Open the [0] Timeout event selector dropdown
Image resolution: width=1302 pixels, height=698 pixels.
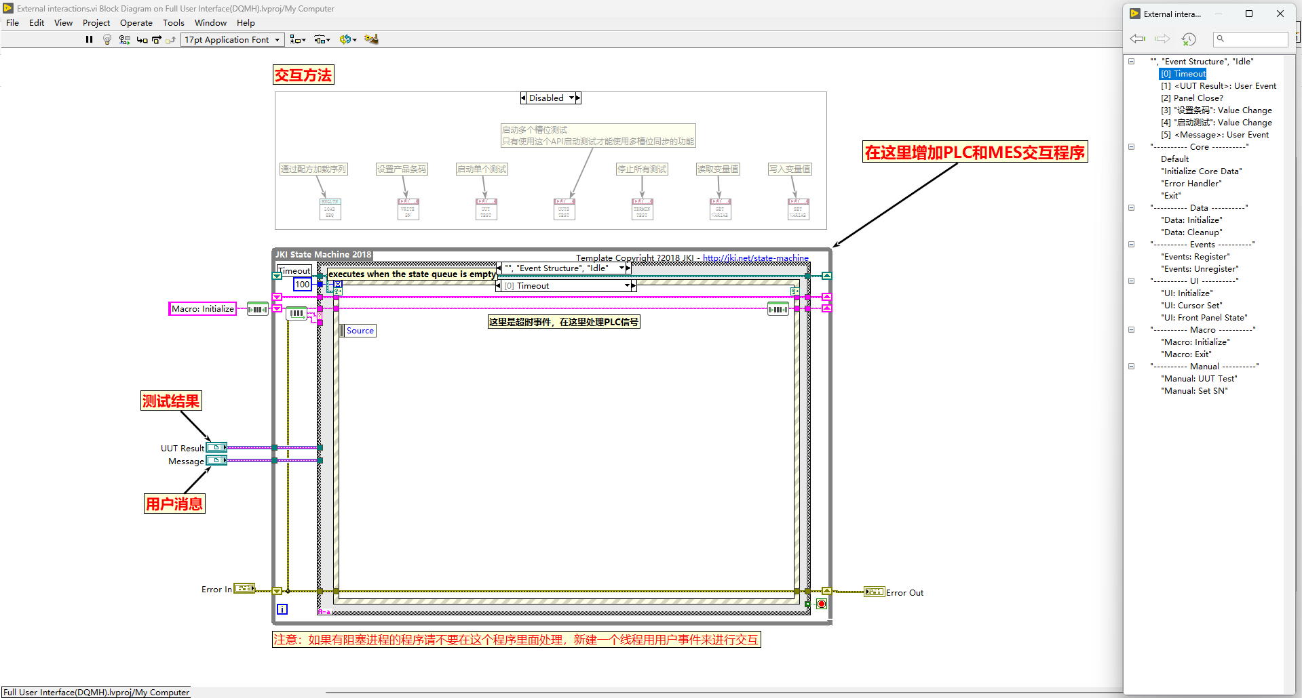pyautogui.click(x=627, y=286)
